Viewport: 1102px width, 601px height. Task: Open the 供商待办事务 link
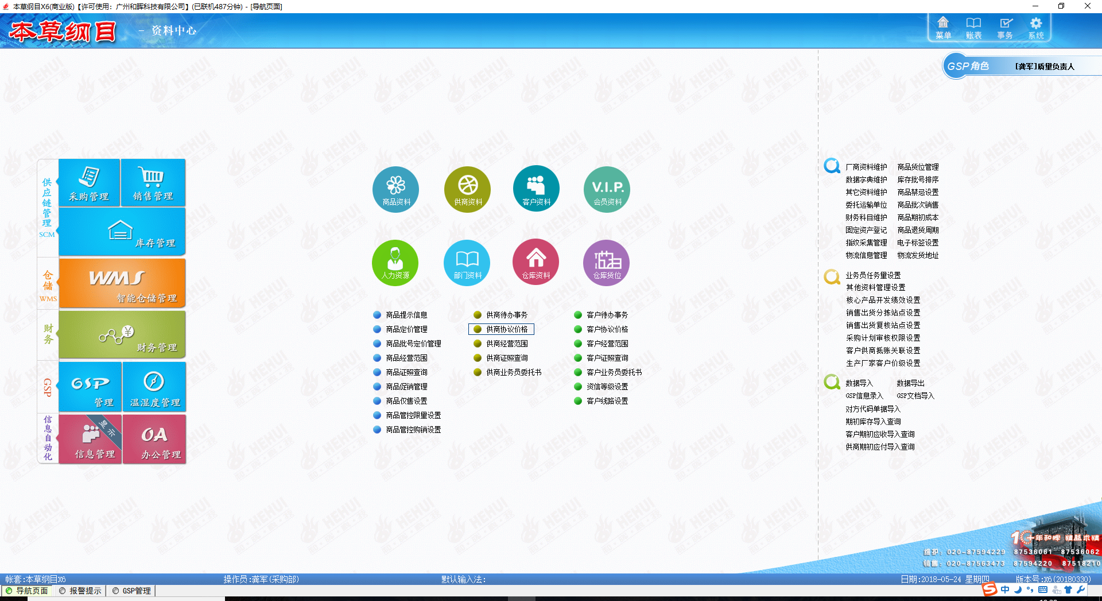tap(507, 315)
